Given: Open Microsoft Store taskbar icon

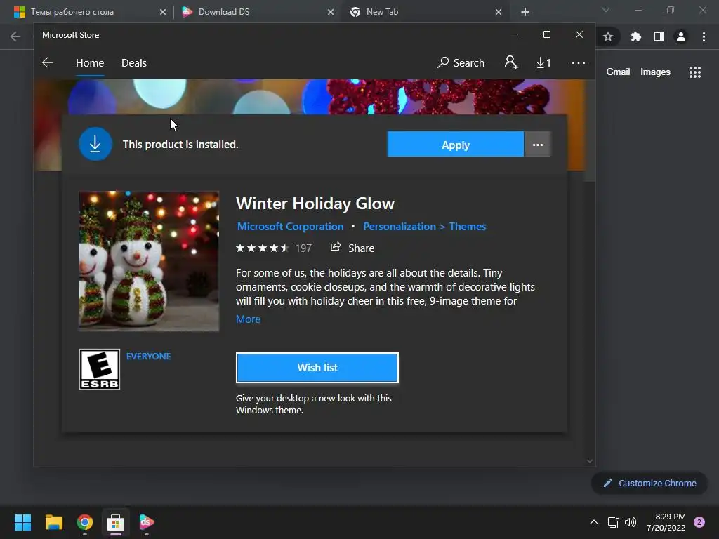Looking at the screenshot, I should coord(116,522).
